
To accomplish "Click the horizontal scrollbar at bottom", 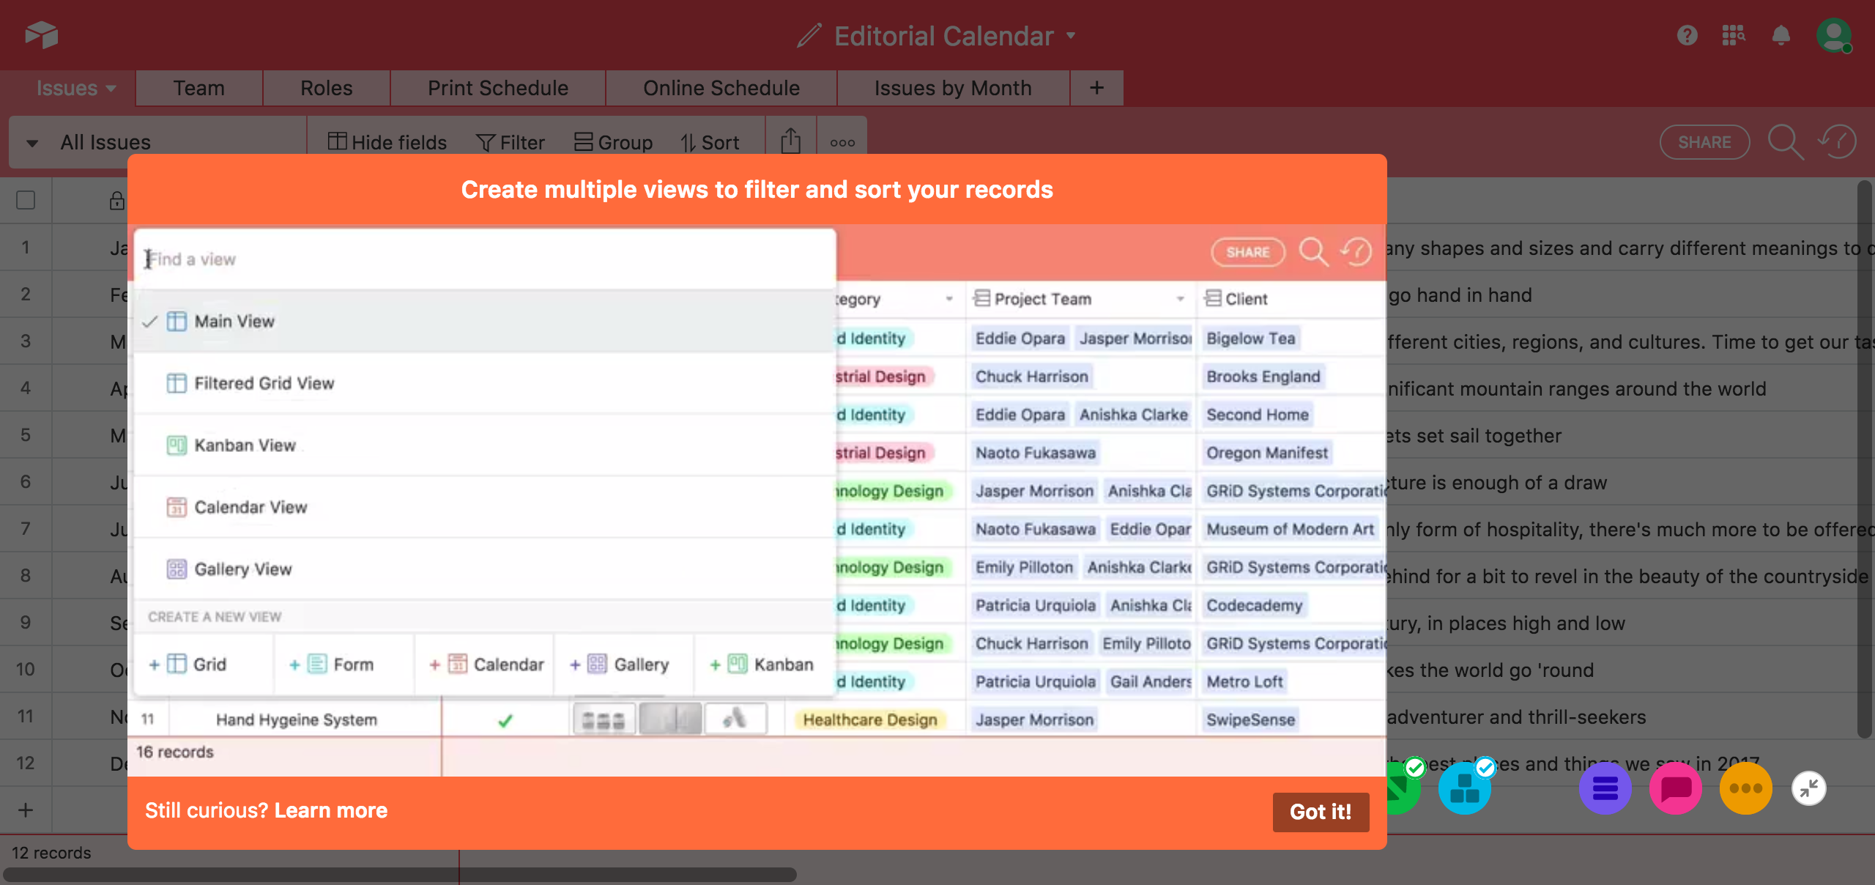I will (x=400, y=875).
